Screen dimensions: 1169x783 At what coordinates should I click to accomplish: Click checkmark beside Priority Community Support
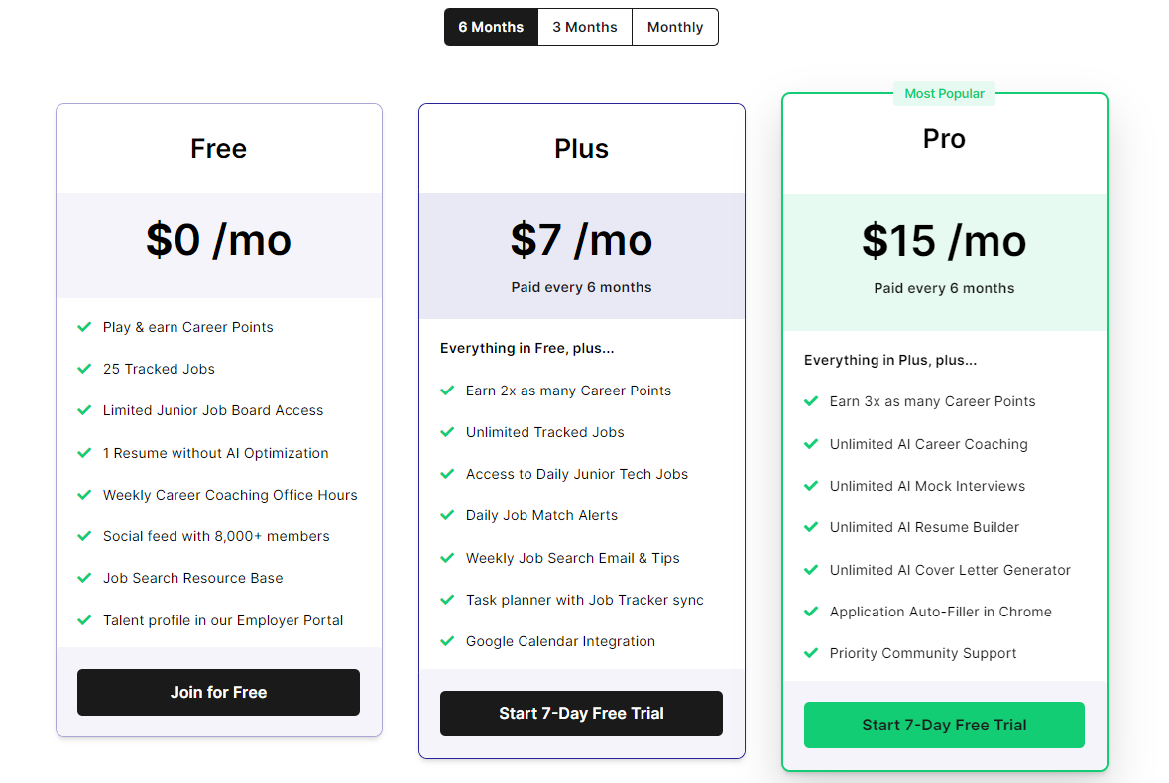pyautogui.click(x=811, y=653)
